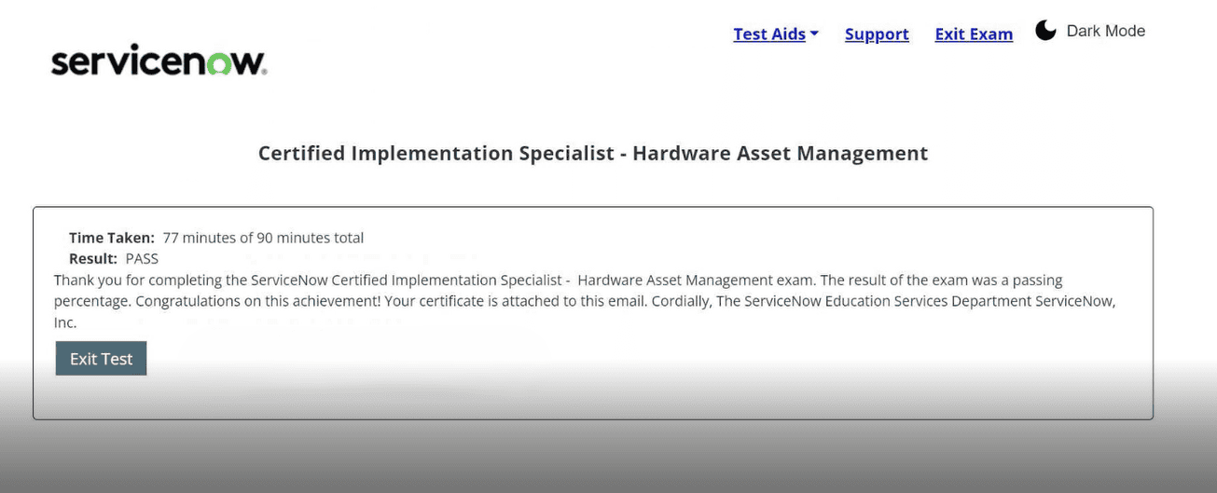Click the Result label
1217x493 pixels.
pyautogui.click(x=93, y=259)
